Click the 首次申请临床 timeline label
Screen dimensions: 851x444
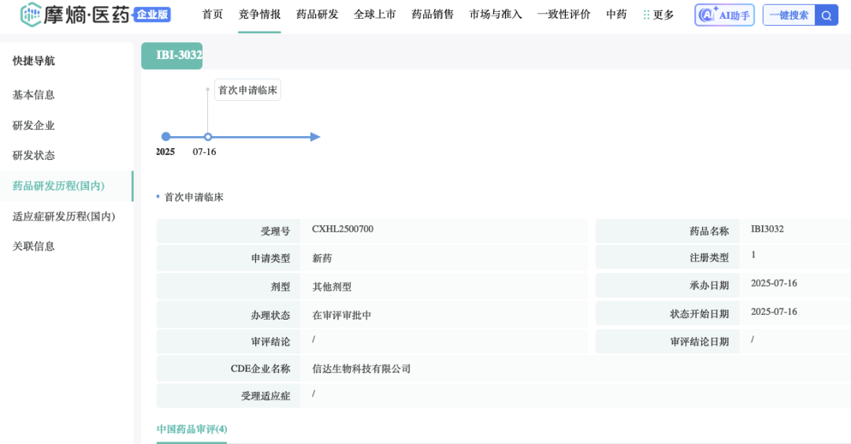pyautogui.click(x=248, y=90)
